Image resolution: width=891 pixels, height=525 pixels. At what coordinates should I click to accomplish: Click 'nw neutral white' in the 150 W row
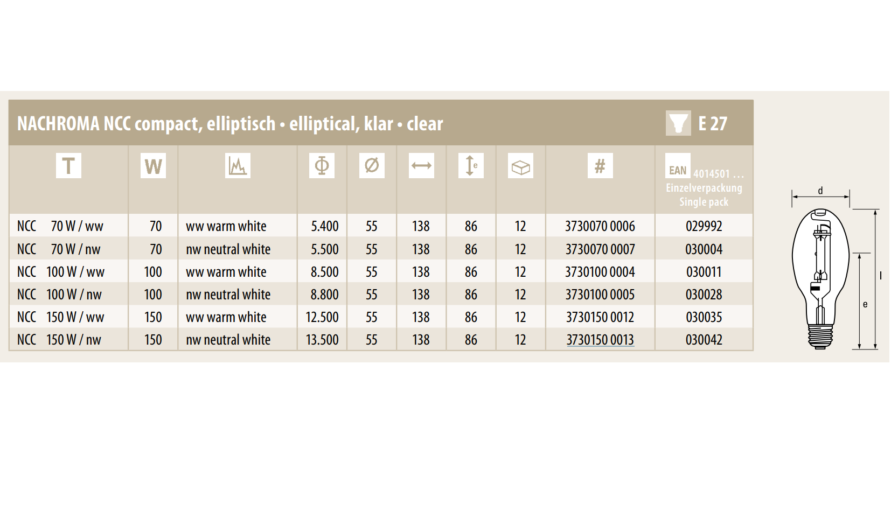[228, 340]
